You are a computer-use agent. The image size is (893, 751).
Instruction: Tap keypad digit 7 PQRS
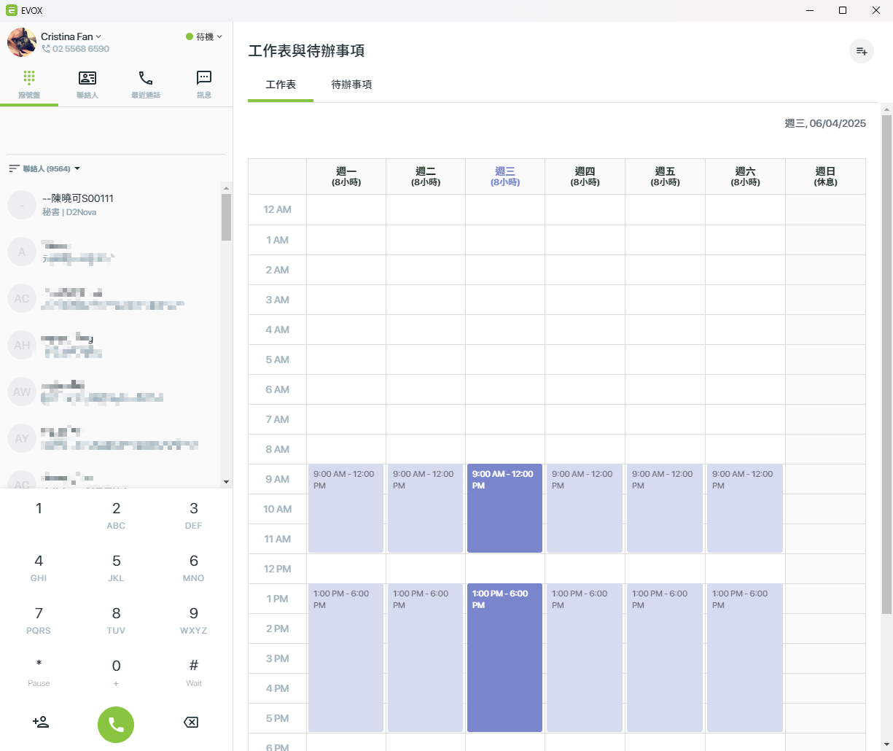(x=39, y=620)
